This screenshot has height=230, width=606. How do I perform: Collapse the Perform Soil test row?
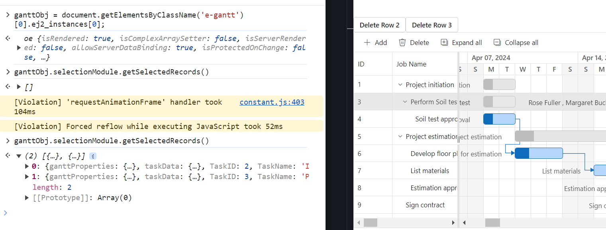pos(405,102)
